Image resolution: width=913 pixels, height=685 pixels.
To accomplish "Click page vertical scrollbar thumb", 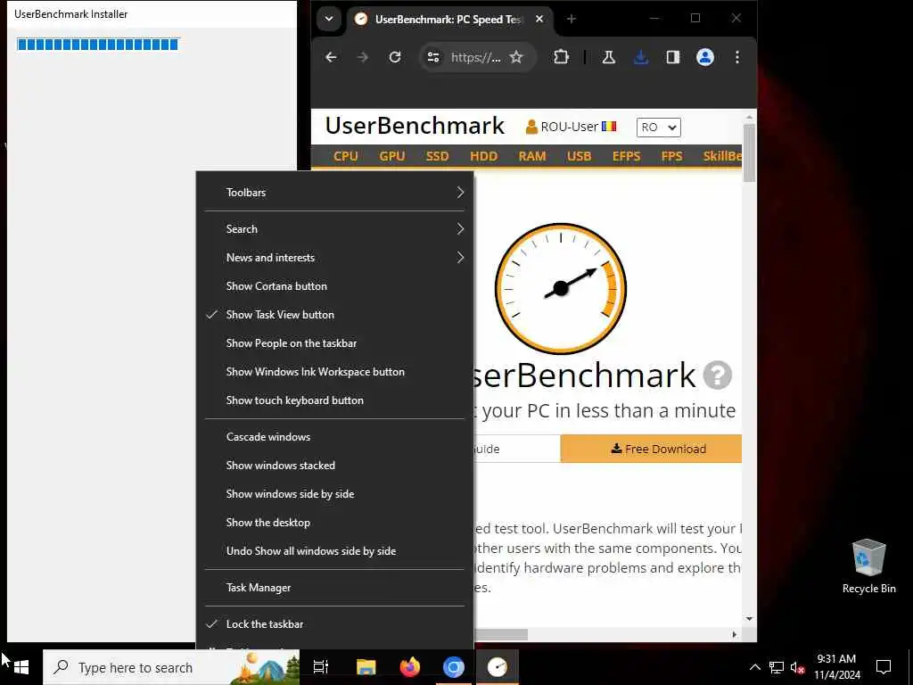I will tap(749, 153).
